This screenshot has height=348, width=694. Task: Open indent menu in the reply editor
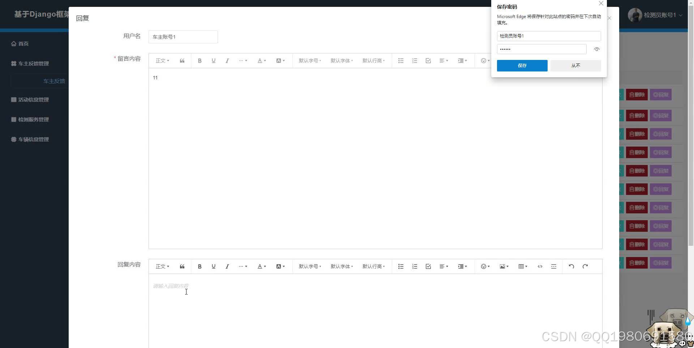tap(462, 266)
